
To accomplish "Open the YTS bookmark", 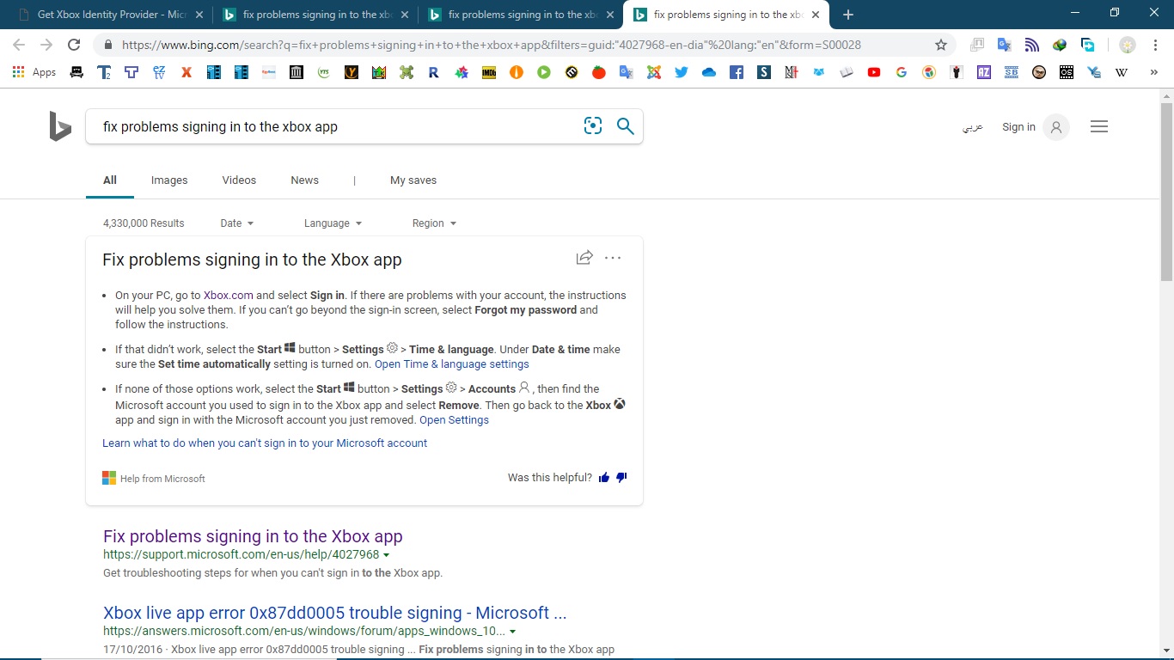I will click(324, 73).
